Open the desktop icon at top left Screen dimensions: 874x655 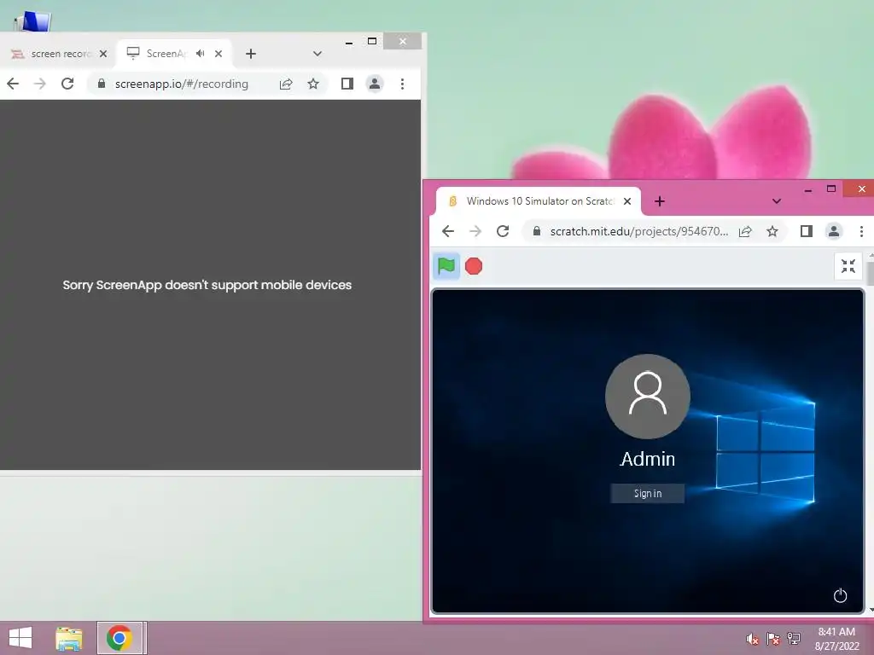tap(32, 21)
